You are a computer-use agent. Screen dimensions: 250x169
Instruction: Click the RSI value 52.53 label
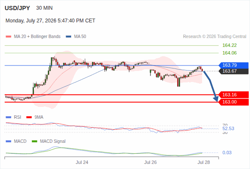tap(228, 128)
